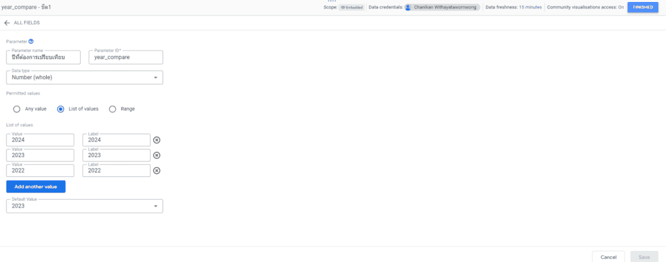Delete the 2022 value row
The height and width of the screenshot is (262, 666).
pyautogui.click(x=157, y=171)
